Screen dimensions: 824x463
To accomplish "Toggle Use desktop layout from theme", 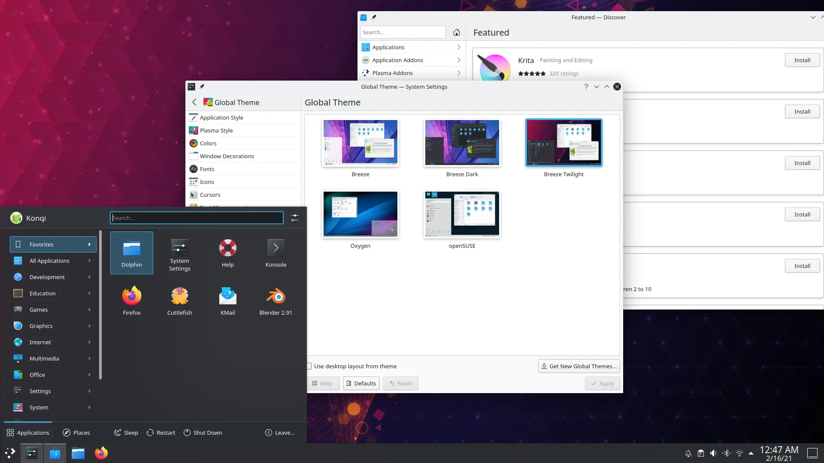I will click(x=309, y=367).
